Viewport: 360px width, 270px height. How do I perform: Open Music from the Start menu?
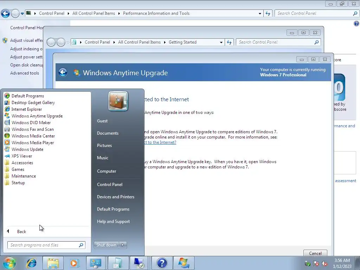pyautogui.click(x=102, y=158)
